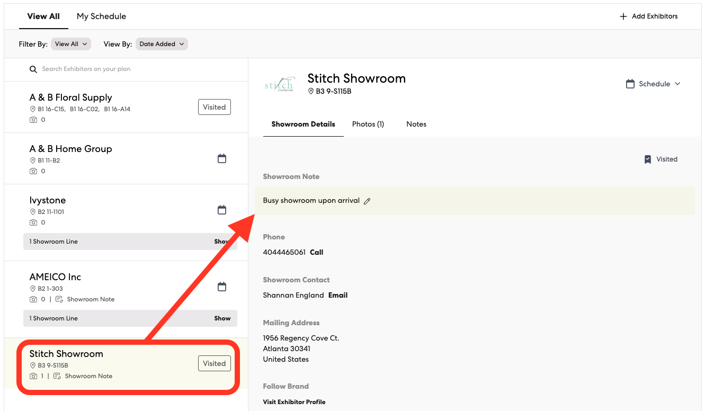The width and height of the screenshot is (705, 411).
Task: Click the Stitch Showroom logo
Action: pyautogui.click(x=279, y=84)
